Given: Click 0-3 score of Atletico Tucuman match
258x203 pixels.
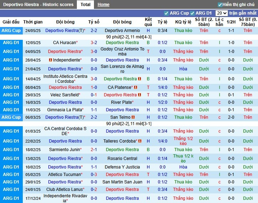Looking at the screenshot, I should pos(94,175).
